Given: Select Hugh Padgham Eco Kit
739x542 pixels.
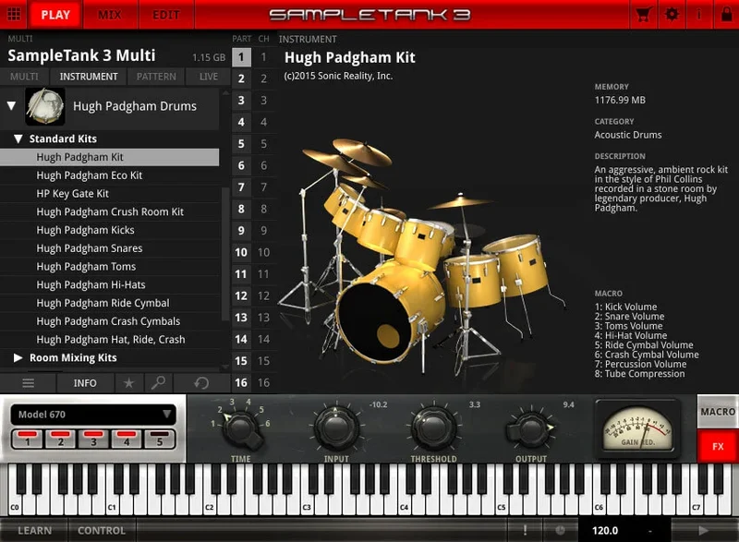Looking at the screenshot, I should pyautogui.click(x=109, y=175).
